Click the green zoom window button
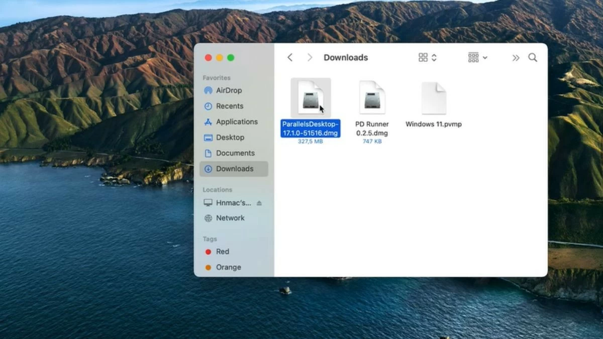Viewport: 603px width, 339px height. 231,58
